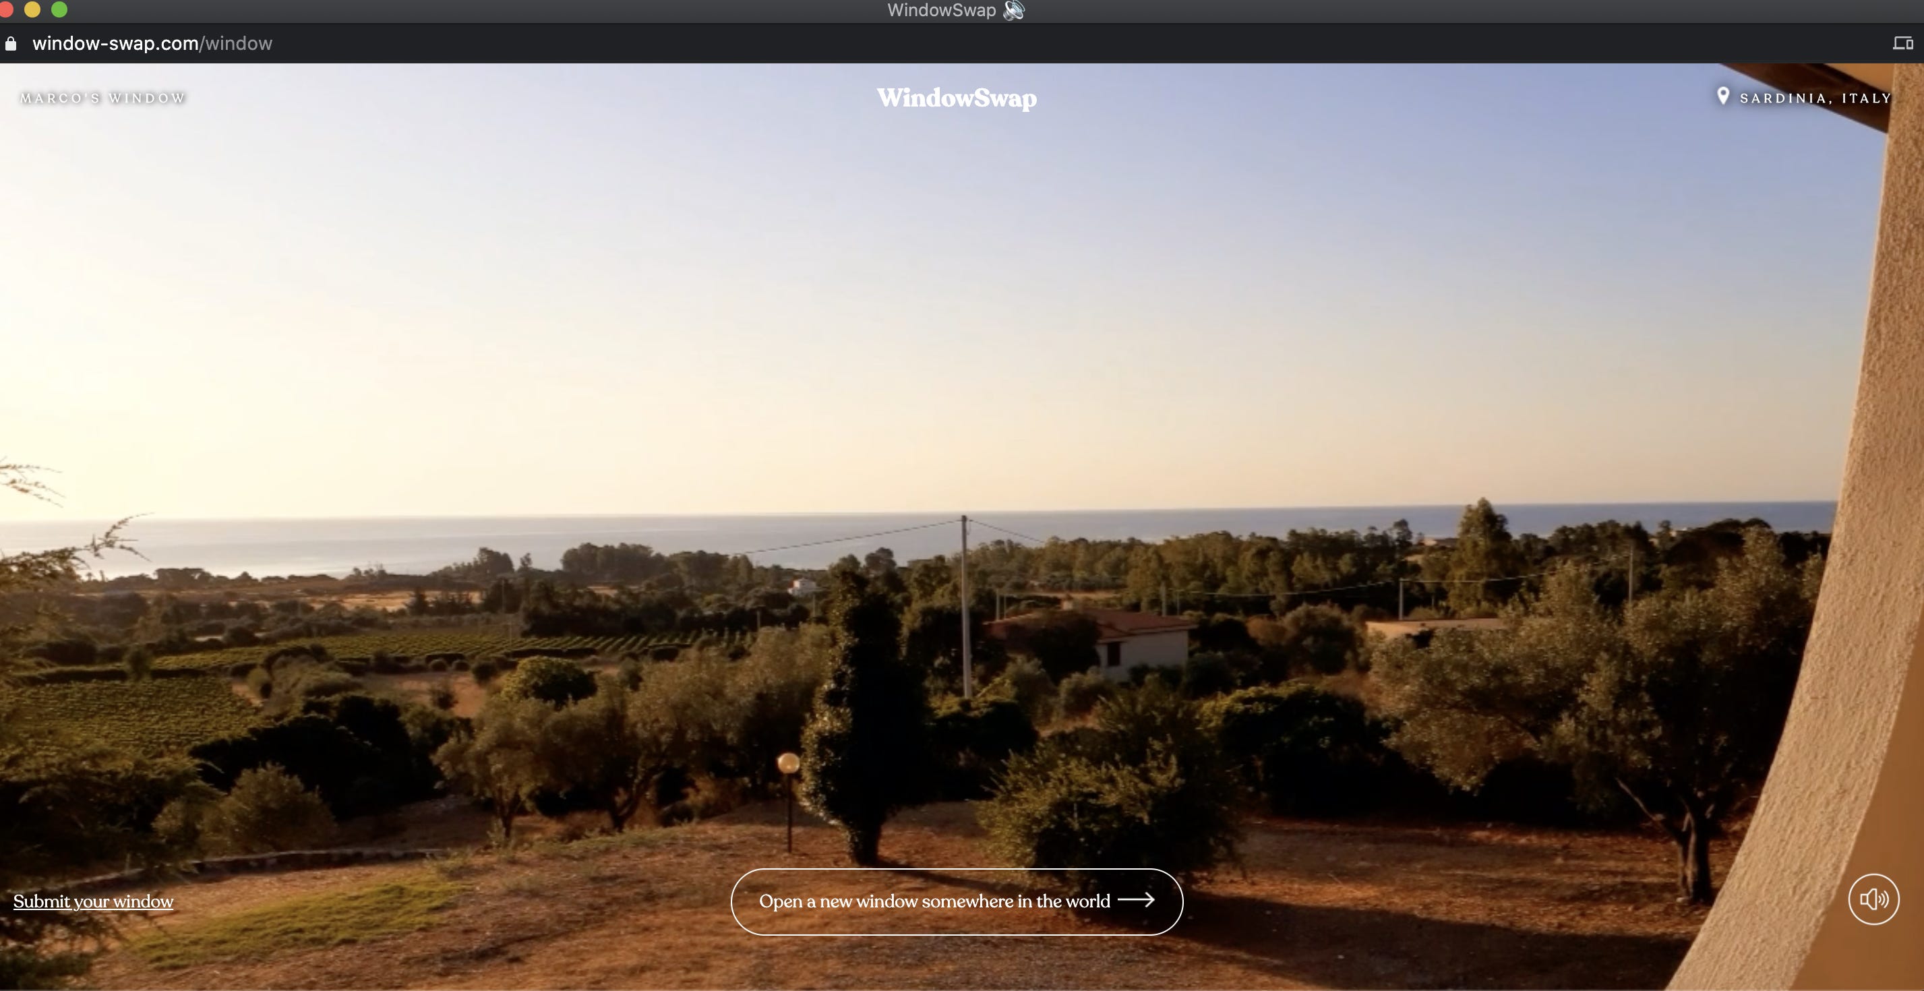This screenshot has height=991, width=1924.
Task: Click the lock icon beside the URL
Action: (x=11, y=44)
